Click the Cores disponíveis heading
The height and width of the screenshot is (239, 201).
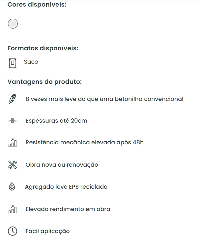point(37,5)
